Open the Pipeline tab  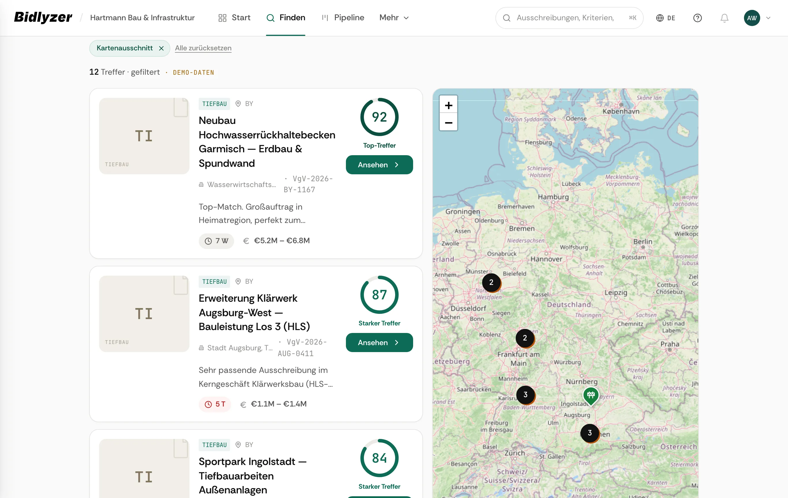[343, 18]
